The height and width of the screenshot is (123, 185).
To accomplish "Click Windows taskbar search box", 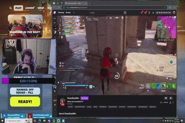I will 18,121.
